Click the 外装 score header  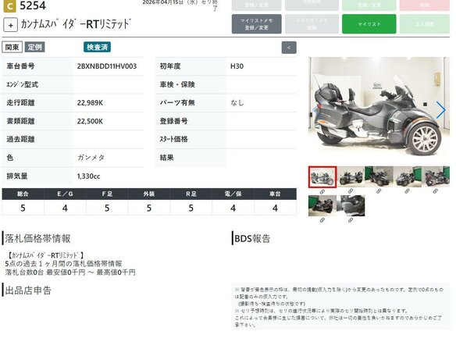click(149, 194)
